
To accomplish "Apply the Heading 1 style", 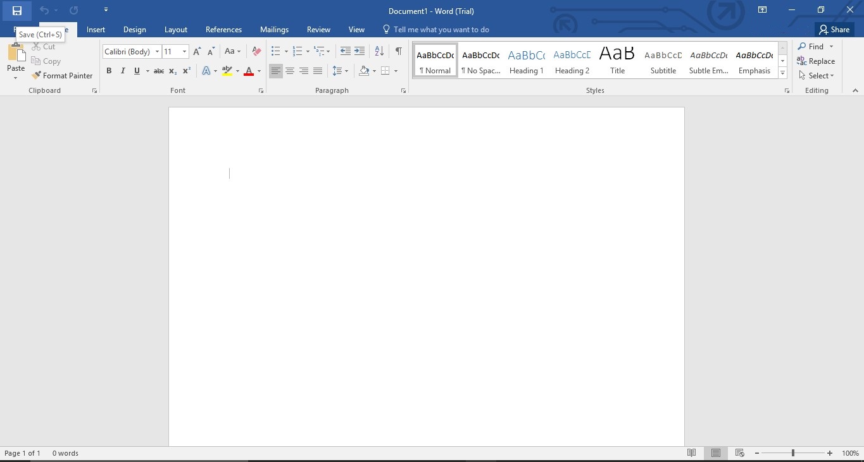I will (526, 60).
